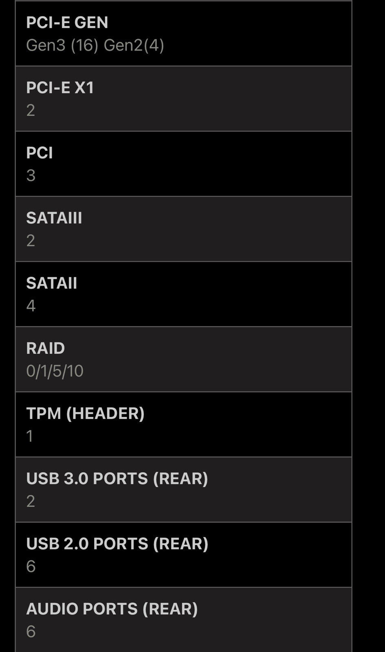Tap the USB 2.0 PORTS (REAR) heading

point(117,544)
